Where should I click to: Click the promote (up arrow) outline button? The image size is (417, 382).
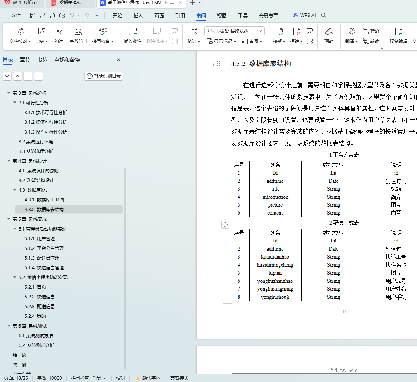[x=18, y=76]
